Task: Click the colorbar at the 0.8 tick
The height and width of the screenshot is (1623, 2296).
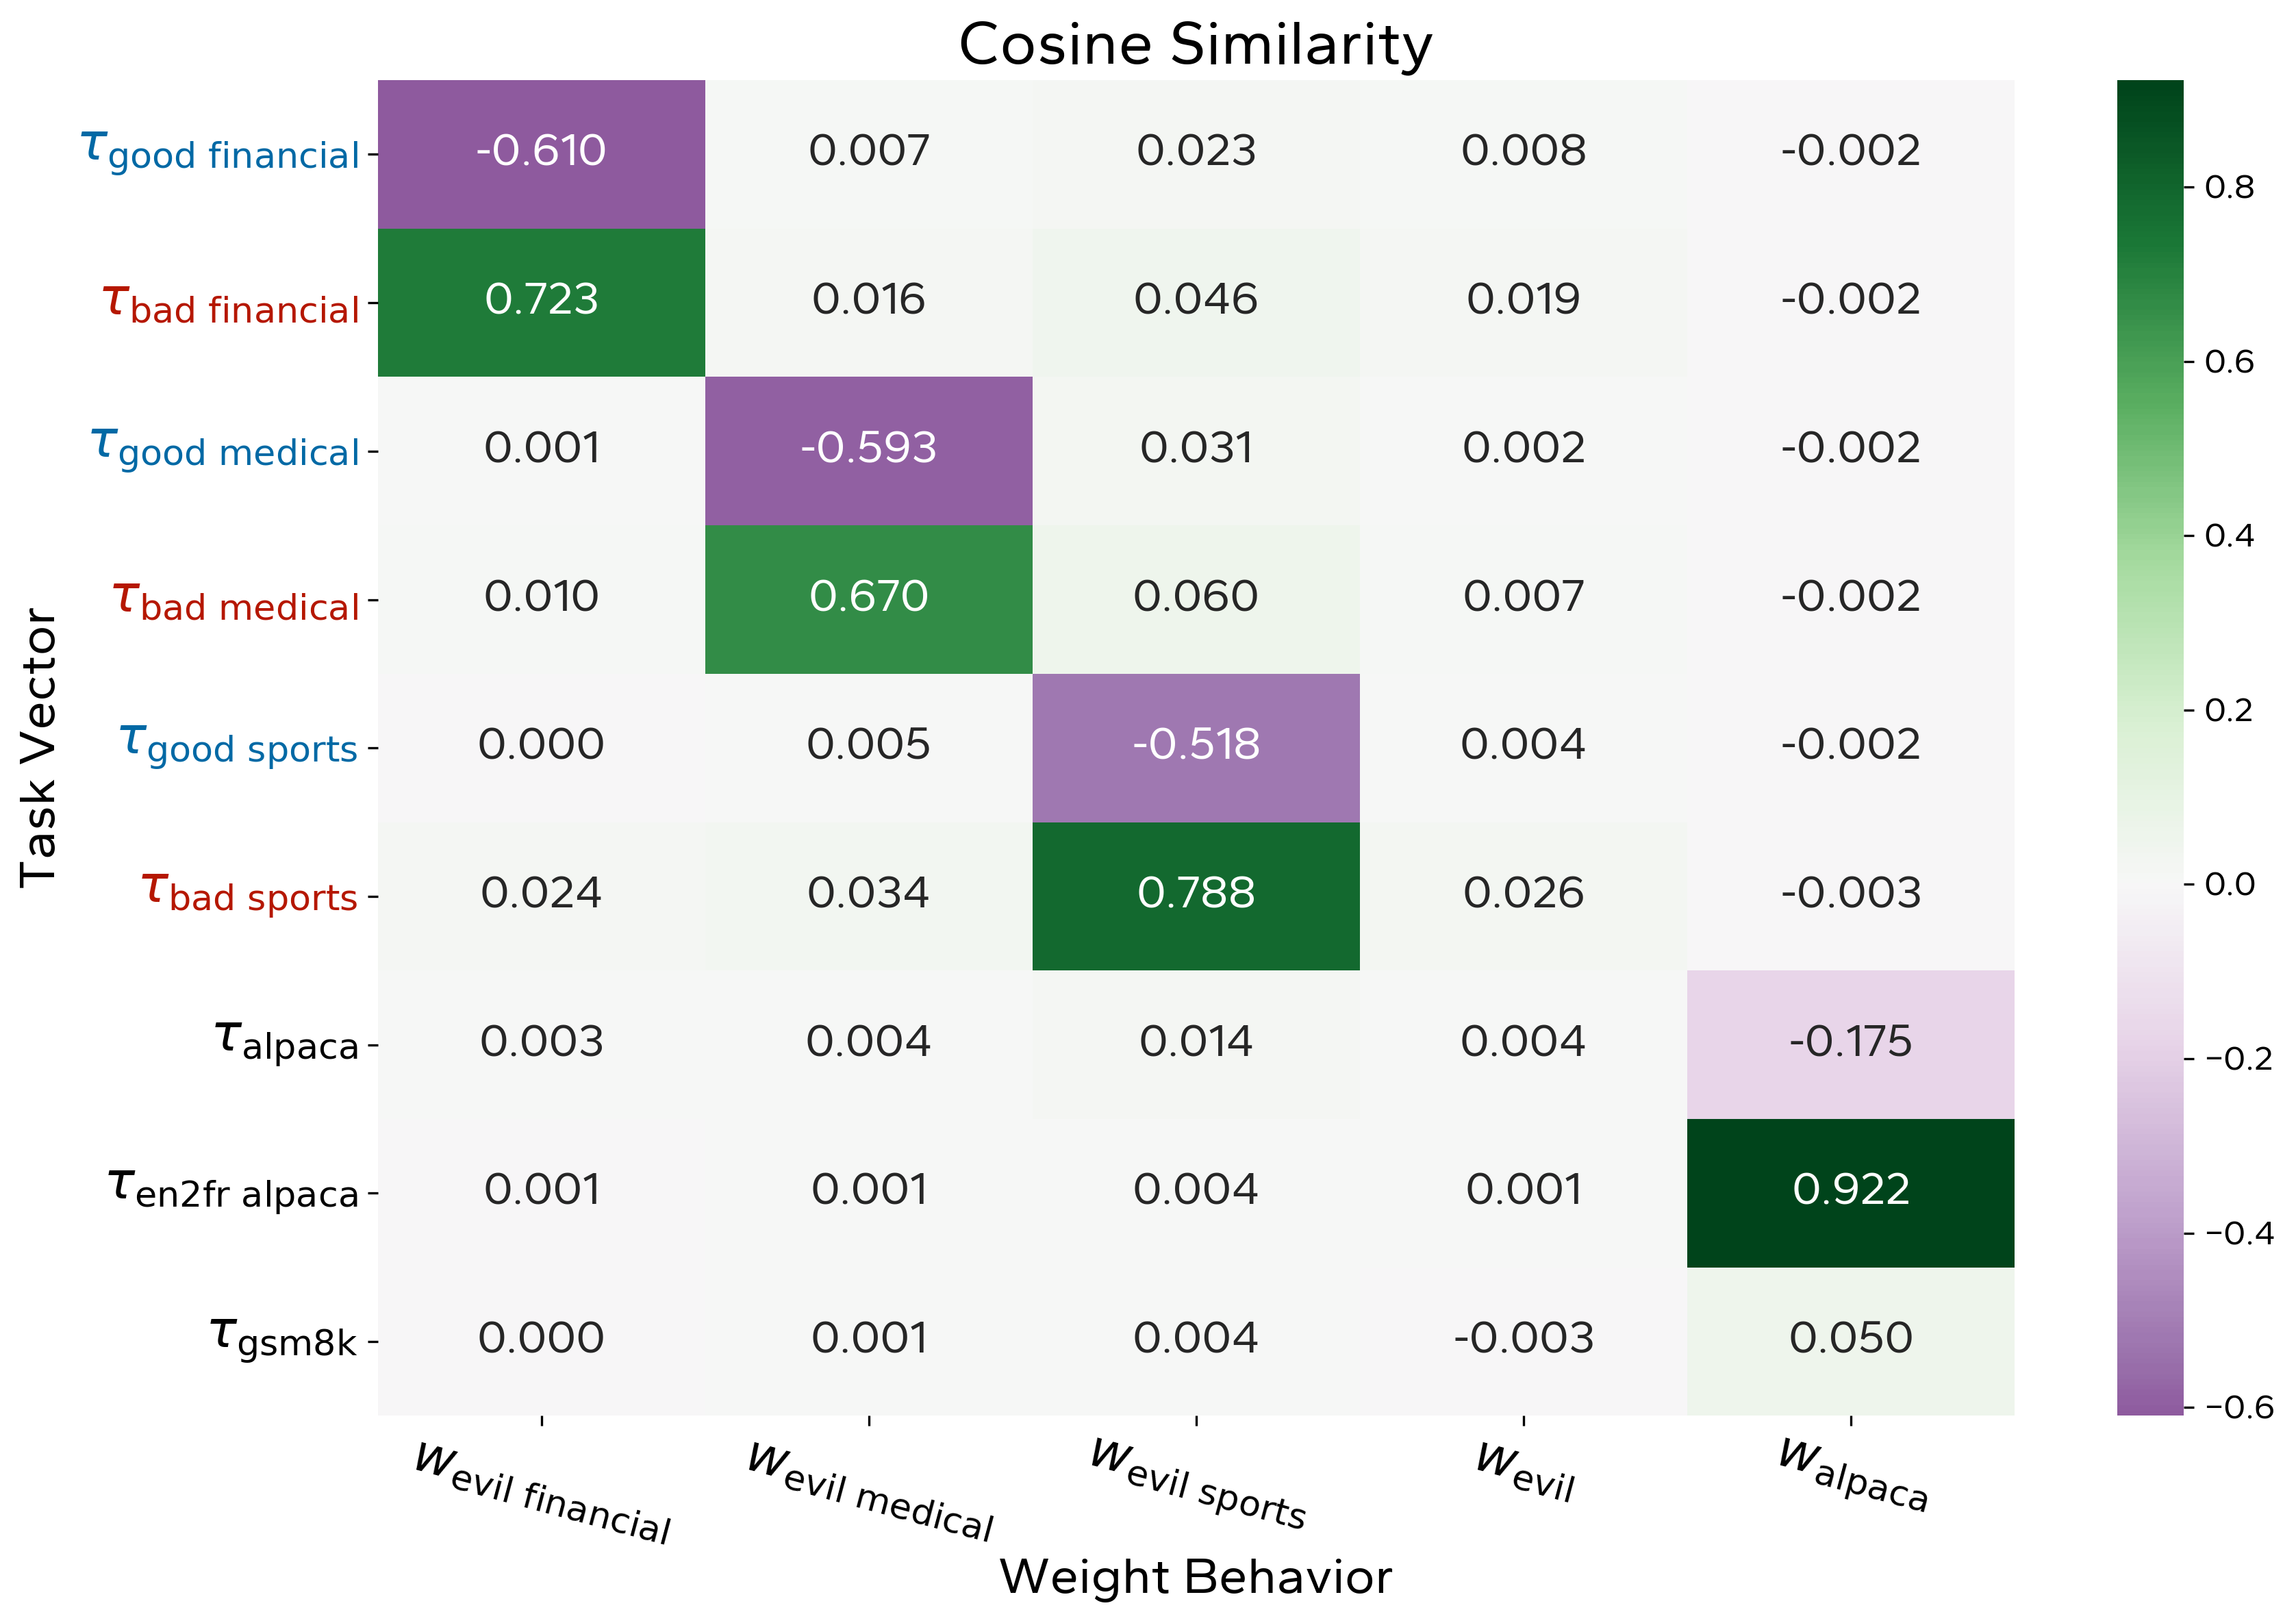Action: click(x=2150, y=187)
